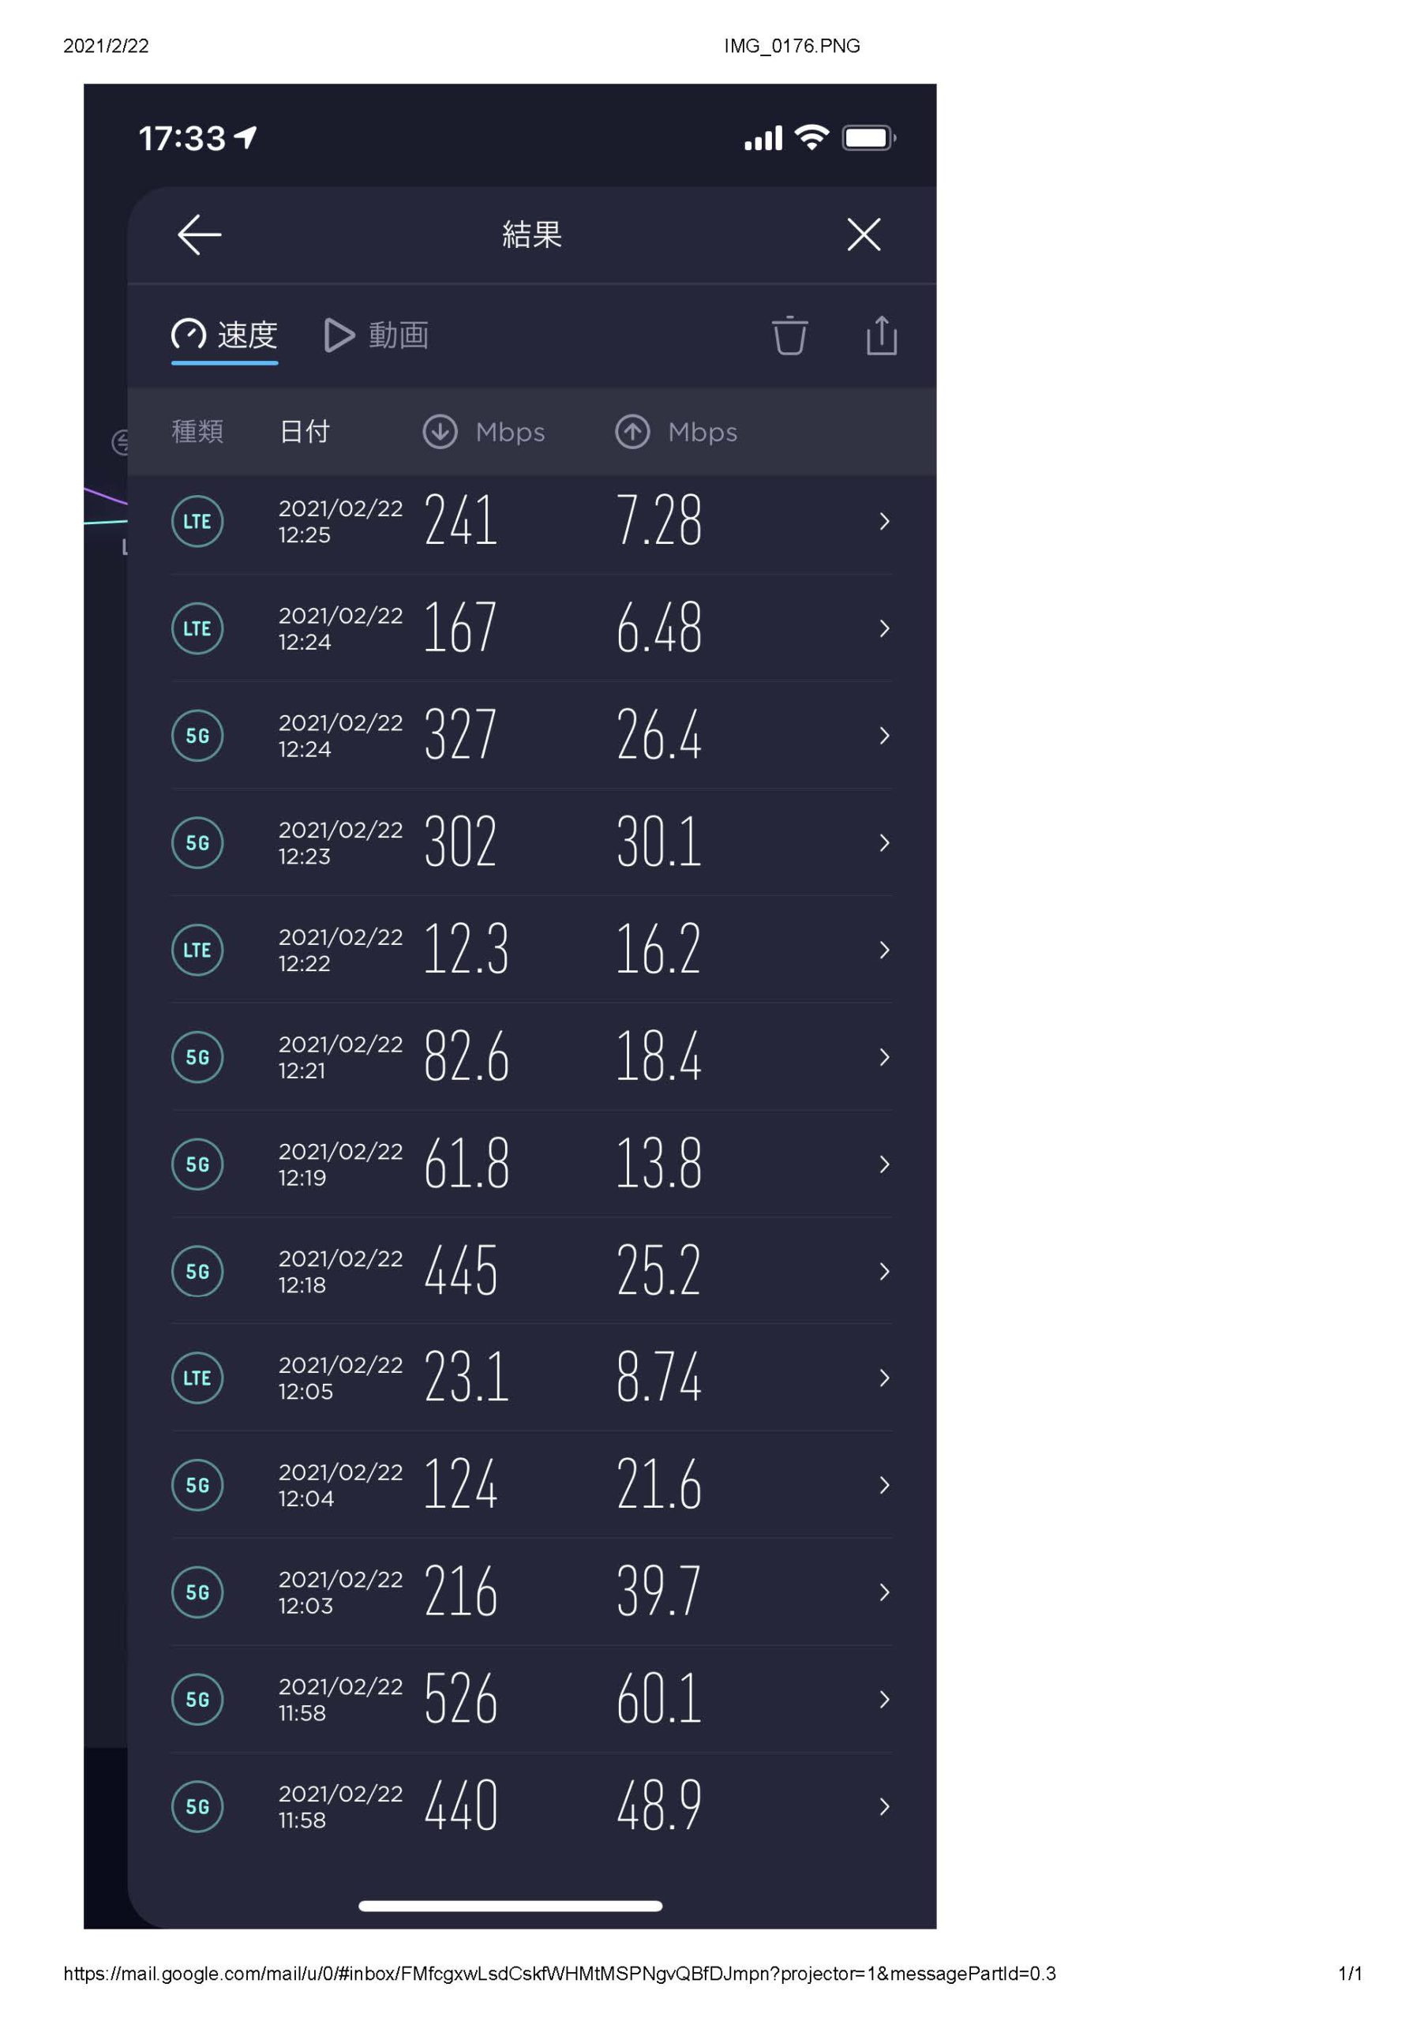
Task: Sort by upload Mbps column icon
Action: point(632,432)
